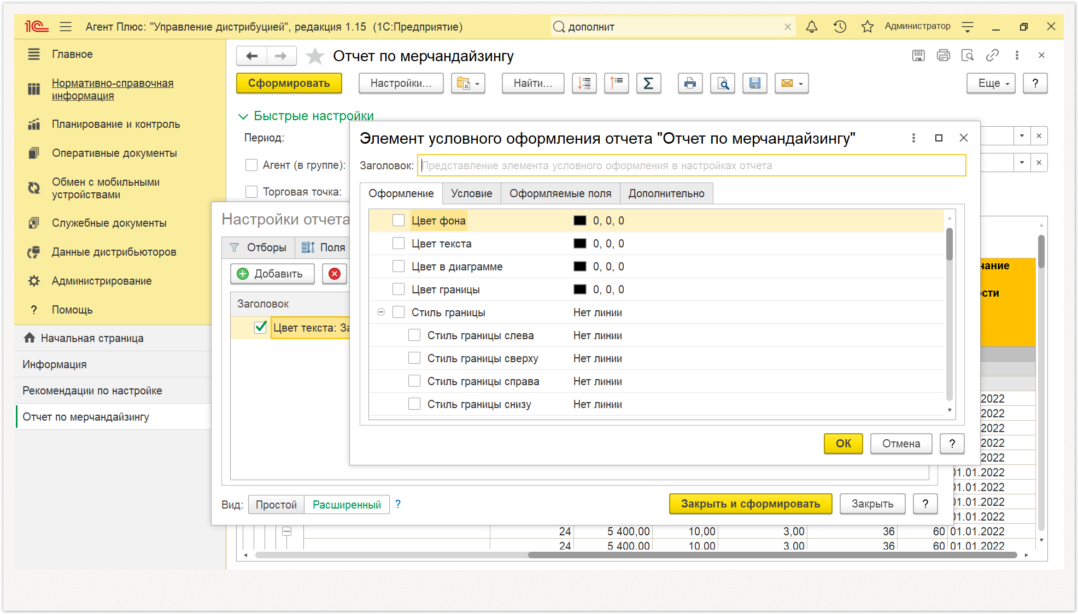Viewport: 1078px width, 614px height.
Task: Open notifications bell icon
Action: 812,26
